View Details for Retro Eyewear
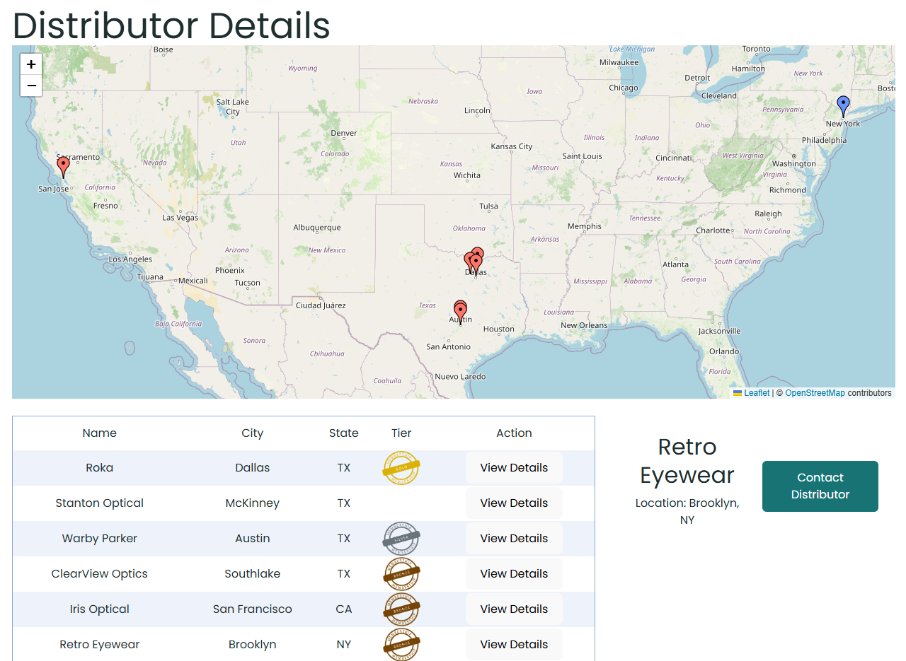The image size is (906, 661). point(514,645)
